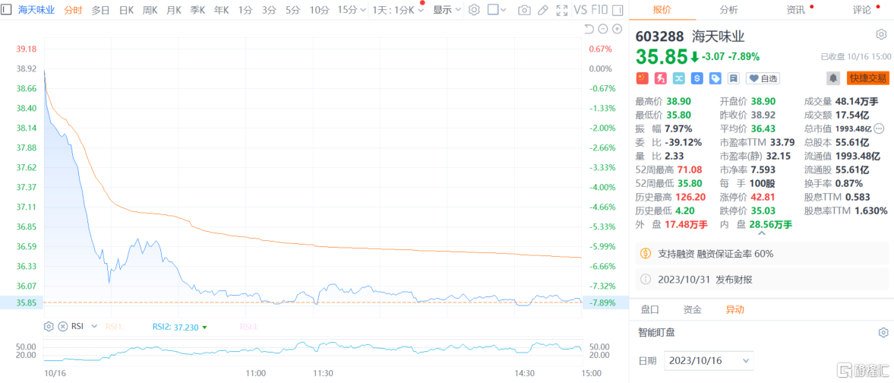Switch to the 日K chart tab
The height and width of the screenshot is (383, 894).
(126, 10)
